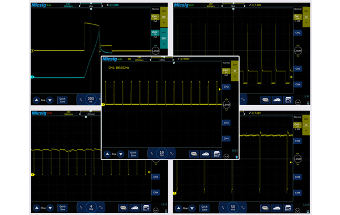Select the CH3 tab in the center panel

[x=226, y=123]
